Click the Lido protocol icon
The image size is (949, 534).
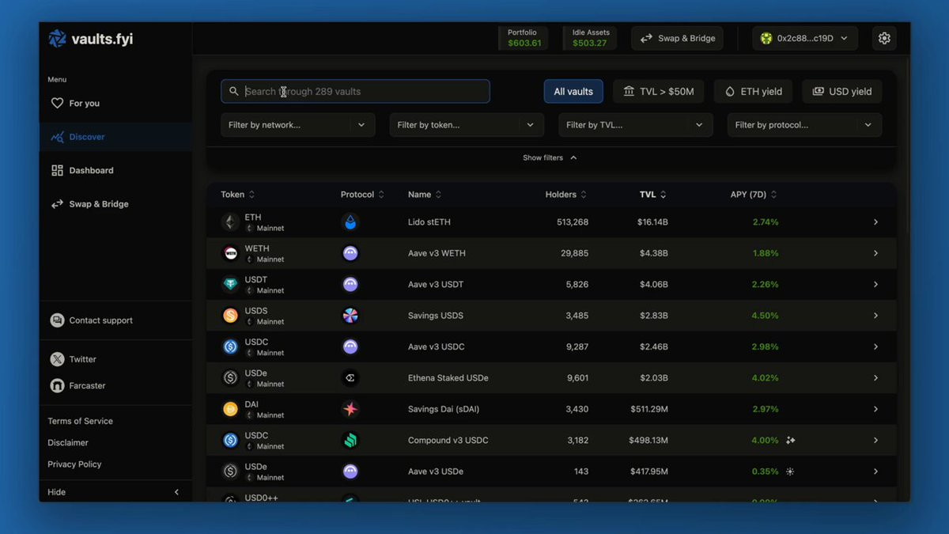click(350, 222)
